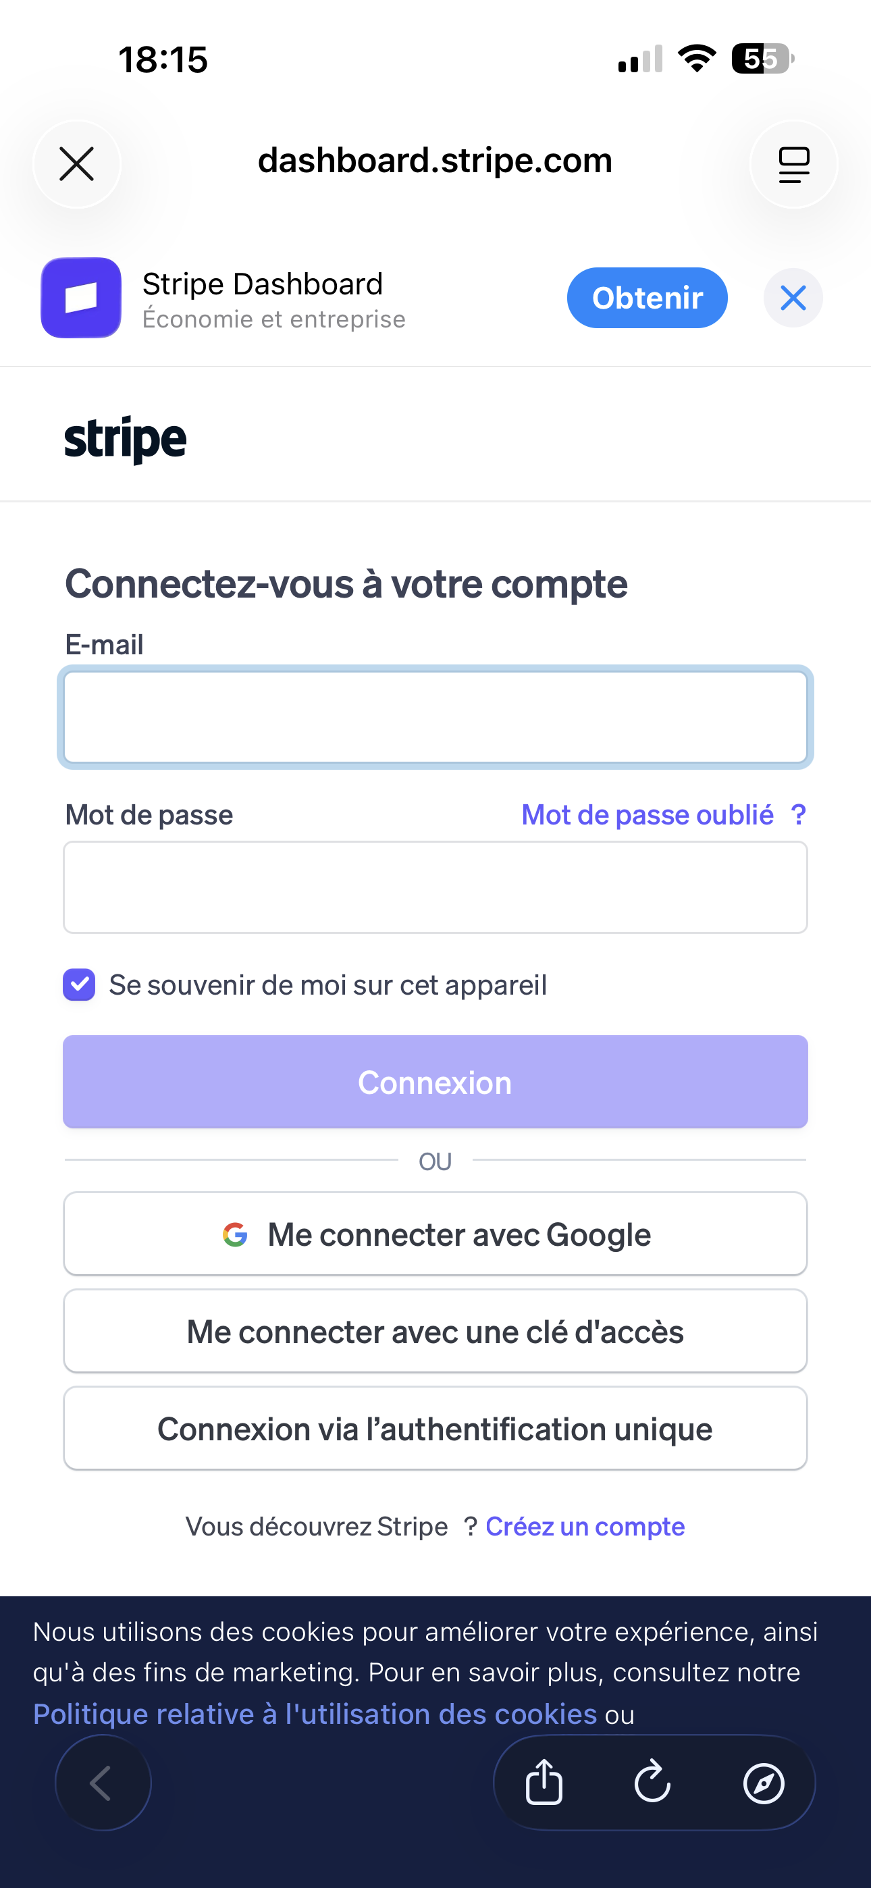Tap the Obtenir button
Viewport: 871px width, 1888px height.
(x=647, y=298)
